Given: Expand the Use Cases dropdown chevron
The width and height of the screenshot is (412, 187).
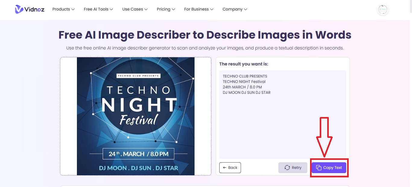Looking at the screenshot, I should pyautogui.click(x=146, y=9).
